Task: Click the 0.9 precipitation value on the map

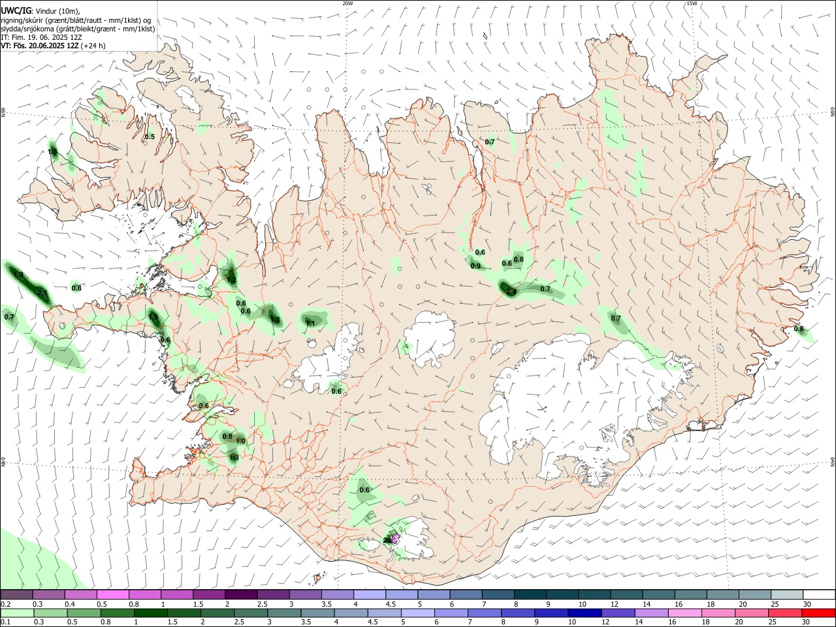Action: 475,266
